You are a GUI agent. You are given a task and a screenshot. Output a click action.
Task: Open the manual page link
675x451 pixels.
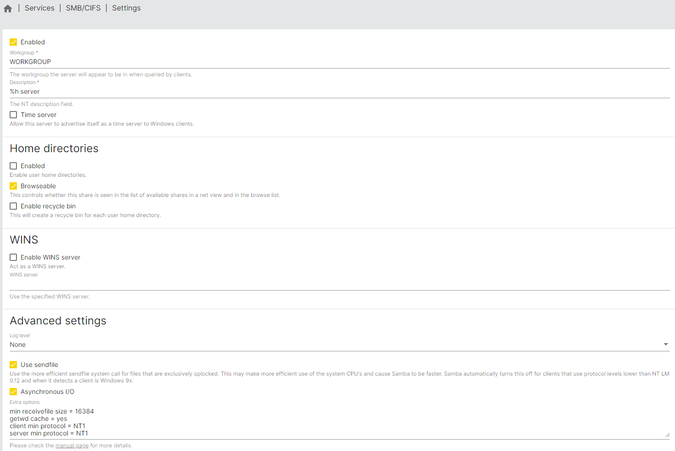pos(72,446)
